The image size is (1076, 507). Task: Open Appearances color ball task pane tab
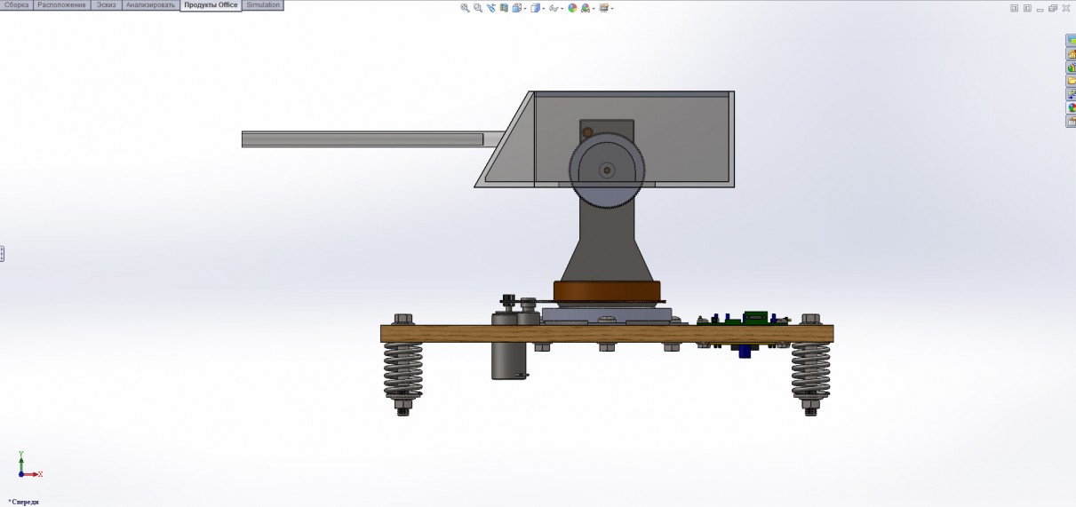1072,107
